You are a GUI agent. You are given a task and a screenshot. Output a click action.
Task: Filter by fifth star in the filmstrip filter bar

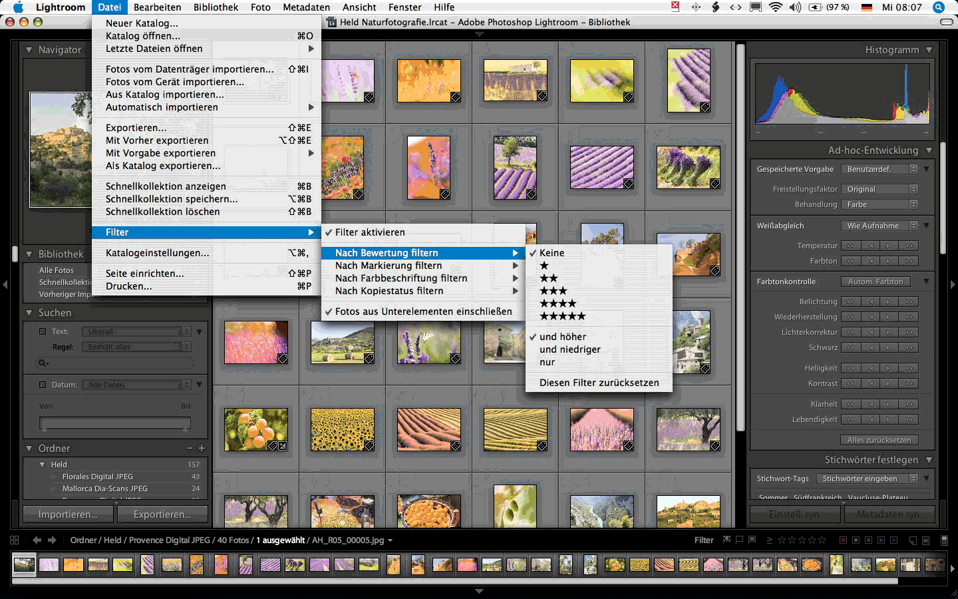822,540
